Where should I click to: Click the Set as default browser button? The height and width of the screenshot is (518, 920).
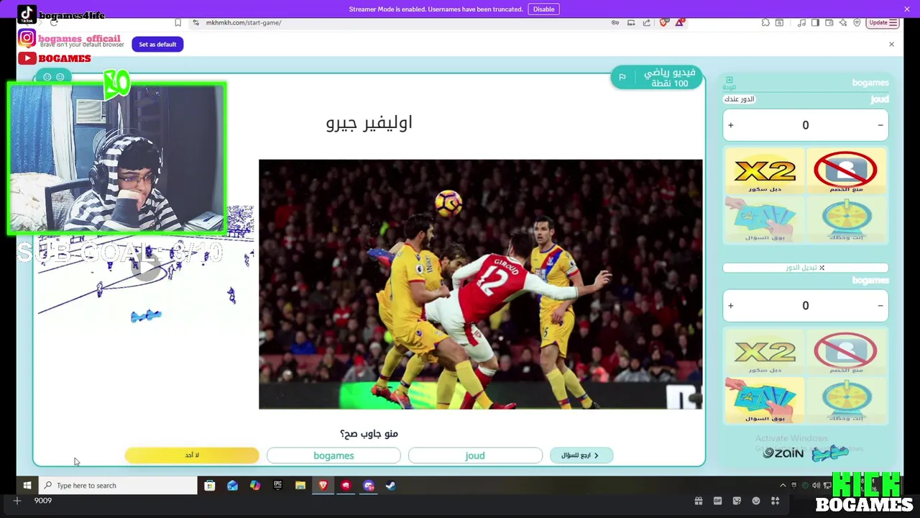pos(157,44)
